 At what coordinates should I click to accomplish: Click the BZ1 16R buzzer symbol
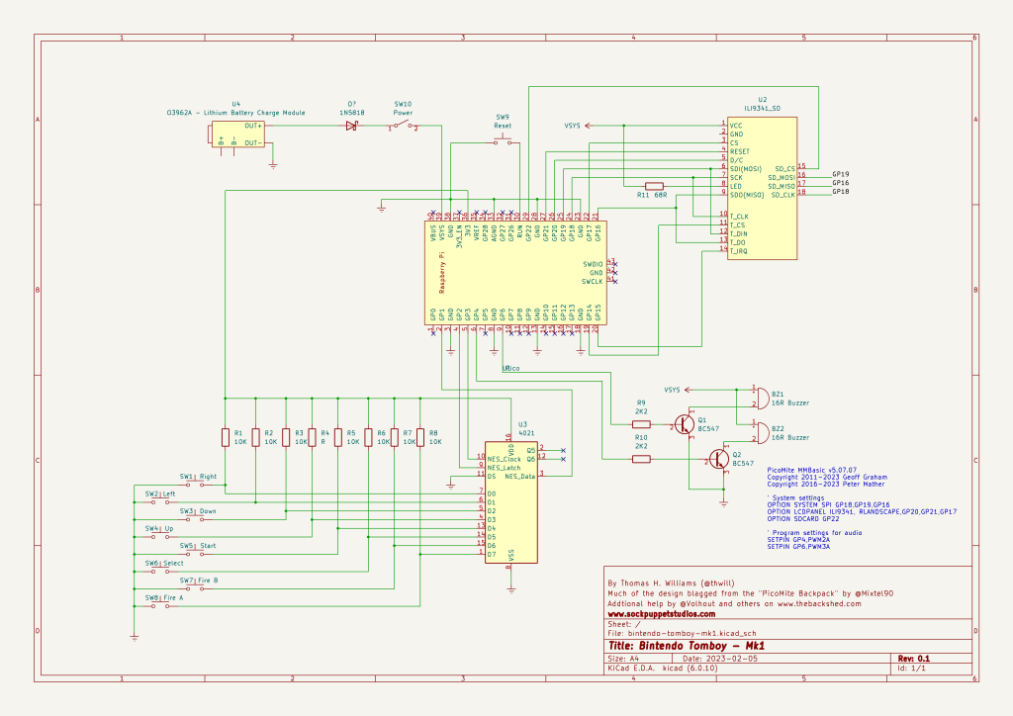(760, 397)
